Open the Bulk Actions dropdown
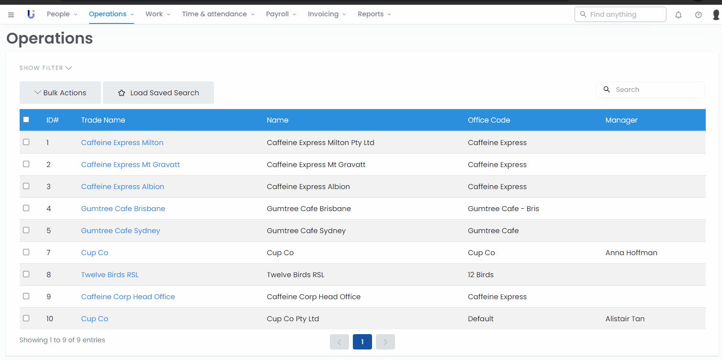Image resolution: width=722 pixels, height=360 pixels. 60,93
